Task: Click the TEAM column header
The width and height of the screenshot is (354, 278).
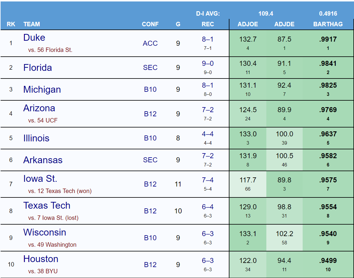Action: (x=32, y=24)
